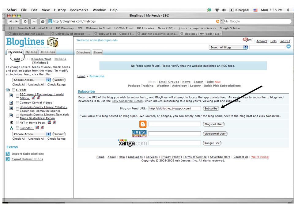
Task: Click the Bloglines search text field
Action: click(267, 47)
